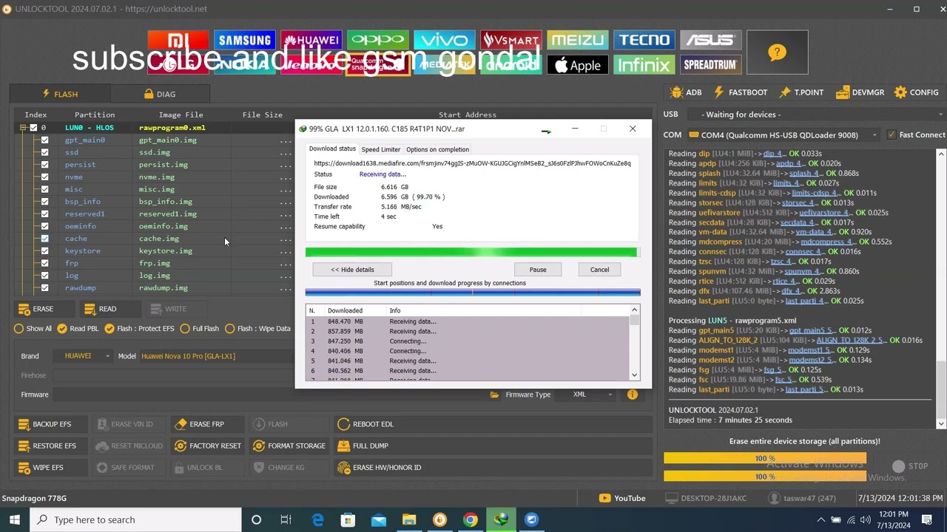Select the Tecno brand logo

point(644,40)
